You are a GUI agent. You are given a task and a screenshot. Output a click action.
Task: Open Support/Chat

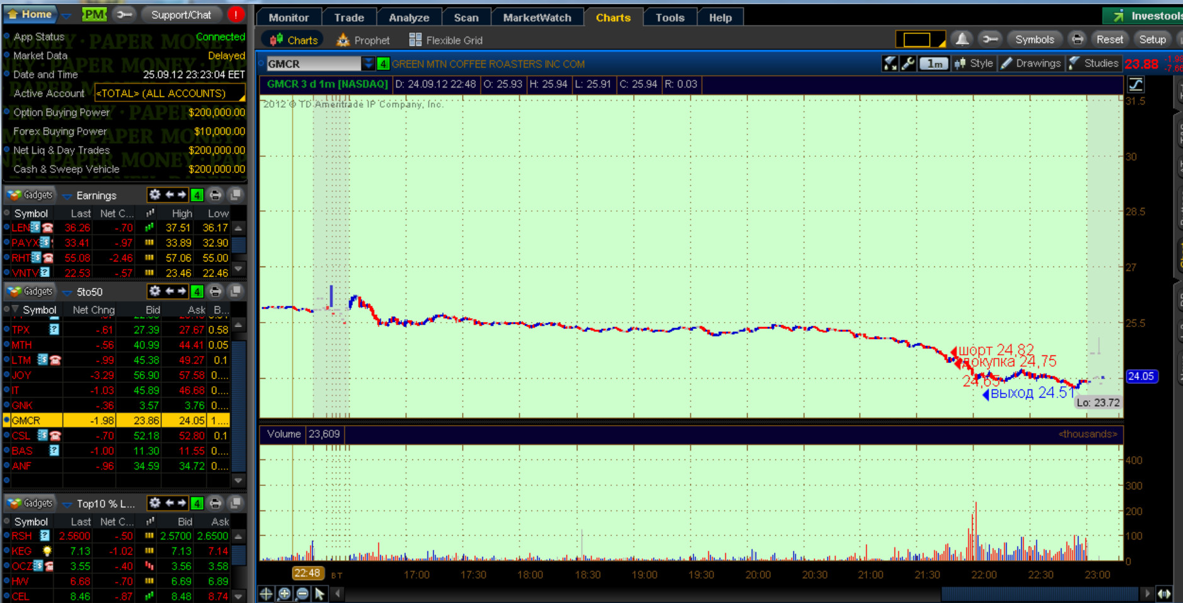[x=181, y=14]
